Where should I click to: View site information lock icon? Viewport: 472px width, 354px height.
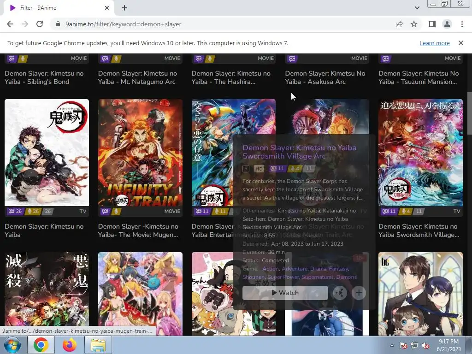(x=58, y=24)
